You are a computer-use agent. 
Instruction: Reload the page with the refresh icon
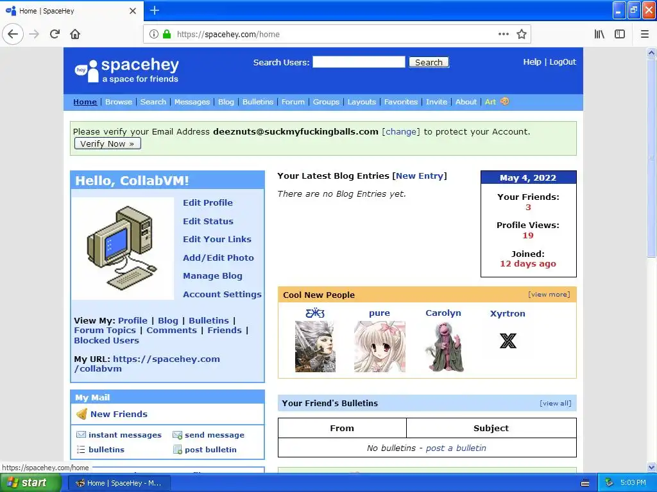coord(55,34)
